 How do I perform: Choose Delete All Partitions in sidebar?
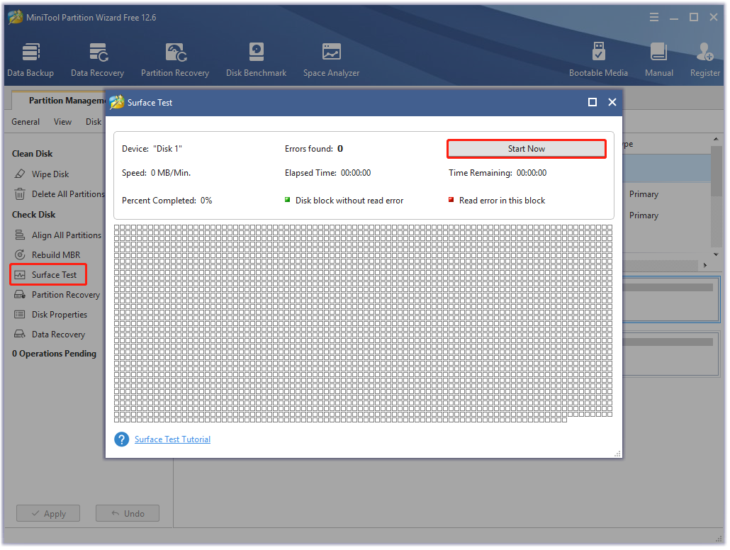tap(60, 194)
